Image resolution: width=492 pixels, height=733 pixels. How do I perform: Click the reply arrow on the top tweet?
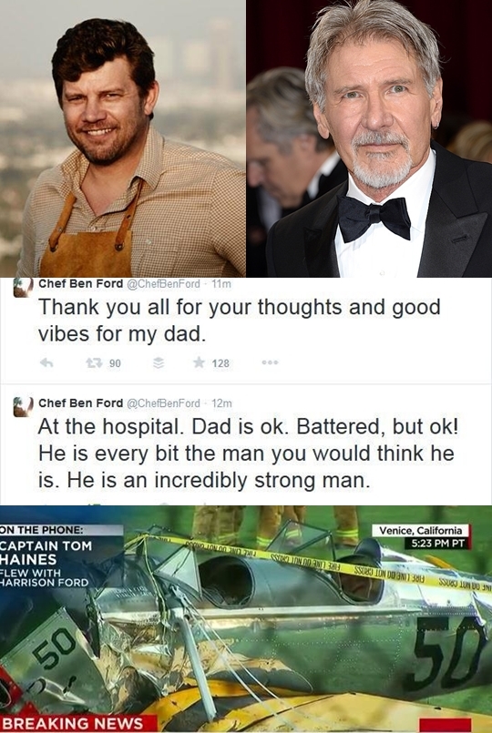click(x=46, y=362)
